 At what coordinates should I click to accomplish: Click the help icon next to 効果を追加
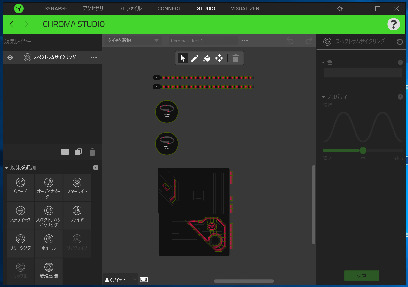[x=96, y=168]
